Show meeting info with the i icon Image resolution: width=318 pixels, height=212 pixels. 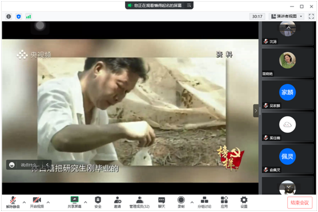coord(9,16)
